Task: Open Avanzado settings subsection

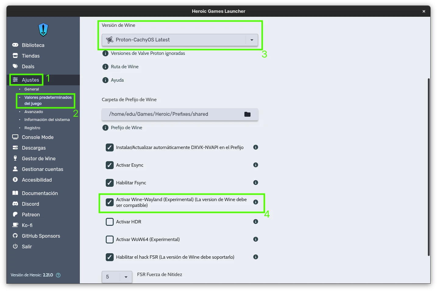Action: [34, 112]
